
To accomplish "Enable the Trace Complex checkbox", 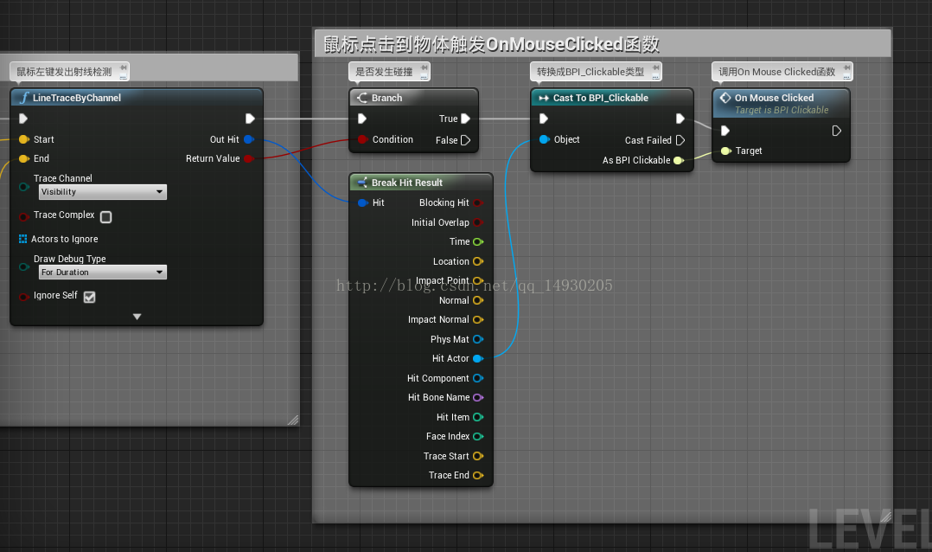I will click(105, 216).
